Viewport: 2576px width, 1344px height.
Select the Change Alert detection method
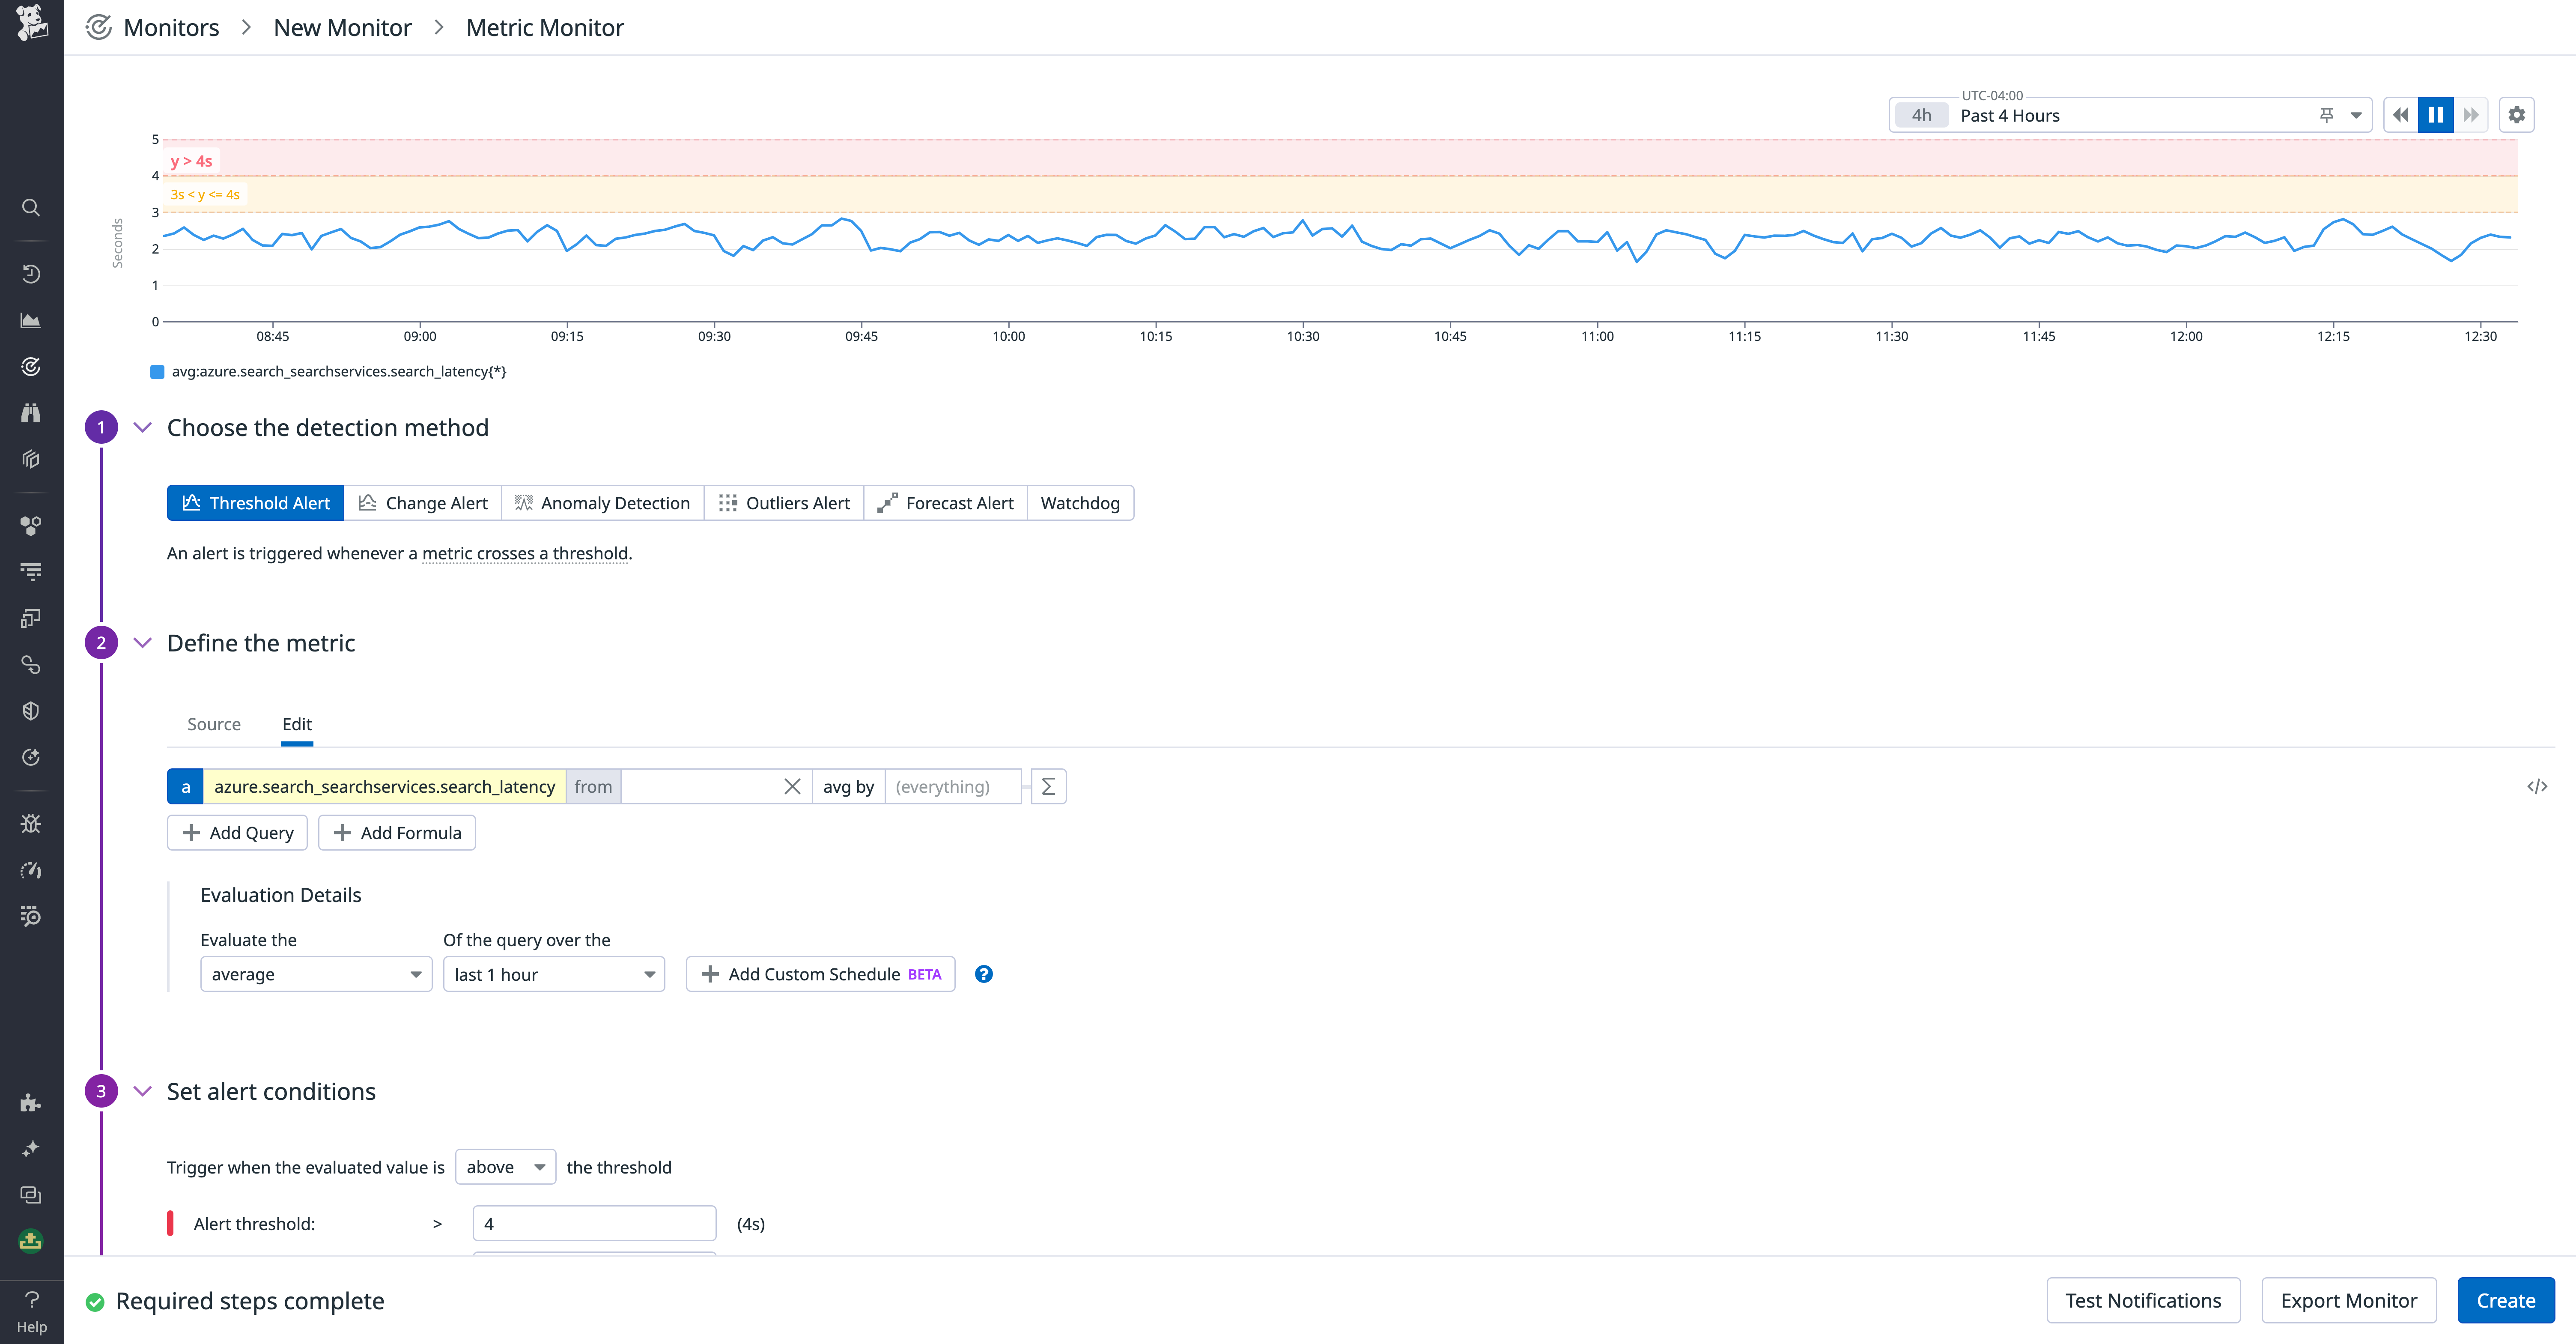coord(423,502)
